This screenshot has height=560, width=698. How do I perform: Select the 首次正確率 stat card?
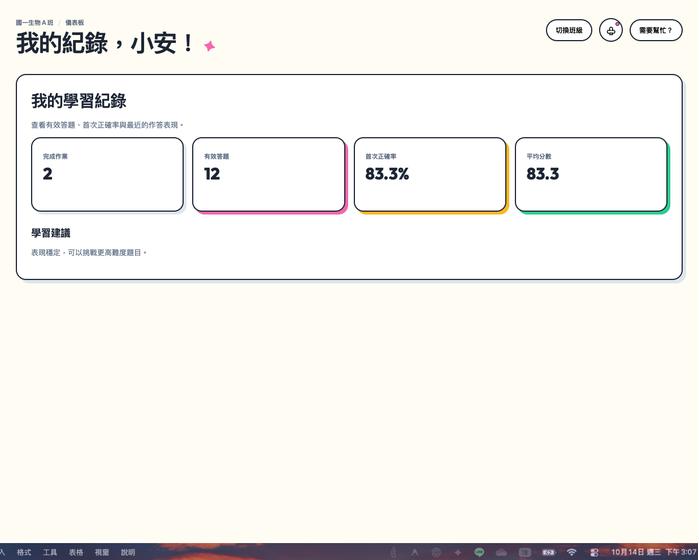pyautogui.click(x=430, y=174)
